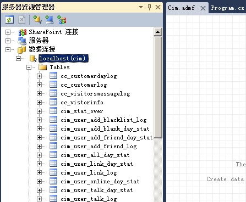The height and width of the screenshot is (202, 246).
Task: Click the cim_user_add_friend_log table icon
Action: point(53,146)
